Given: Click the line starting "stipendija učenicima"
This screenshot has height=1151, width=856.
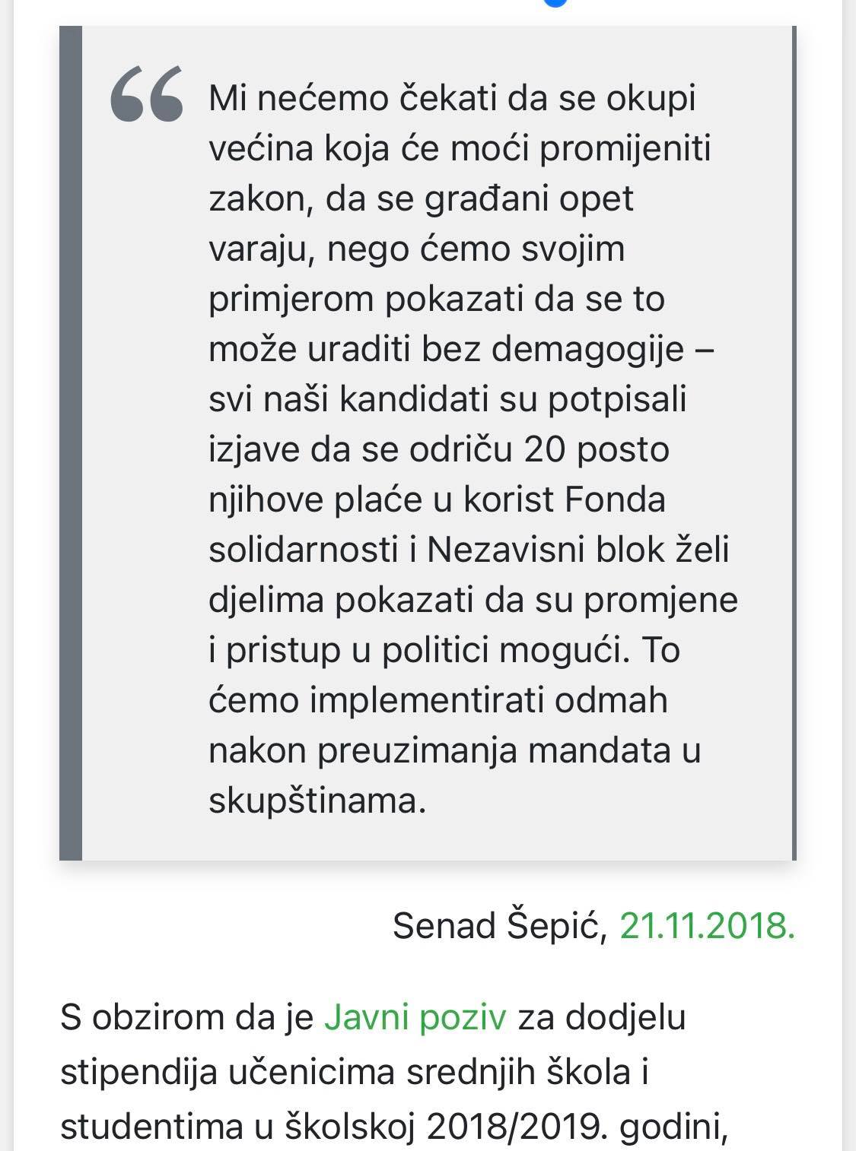Looking at the screenshot, I should pos(355,1072).
